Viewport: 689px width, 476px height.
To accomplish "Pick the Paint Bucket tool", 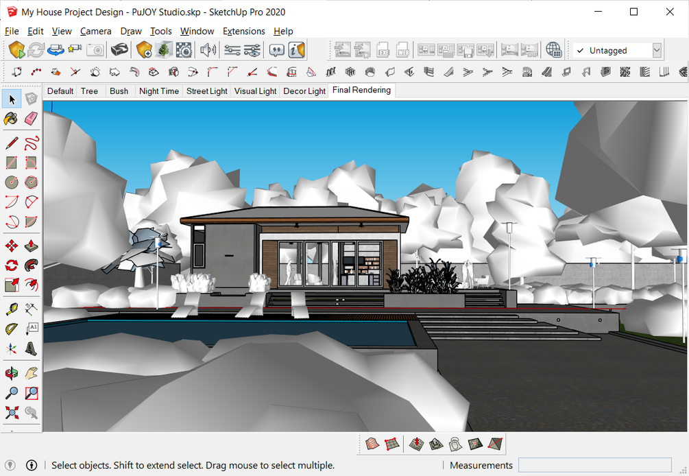I will click(x=12, y=119).
